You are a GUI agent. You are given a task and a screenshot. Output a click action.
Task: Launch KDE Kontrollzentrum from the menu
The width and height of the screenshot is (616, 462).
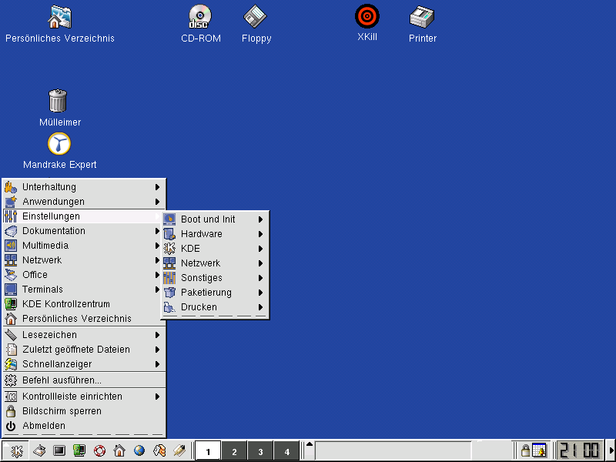84,304
